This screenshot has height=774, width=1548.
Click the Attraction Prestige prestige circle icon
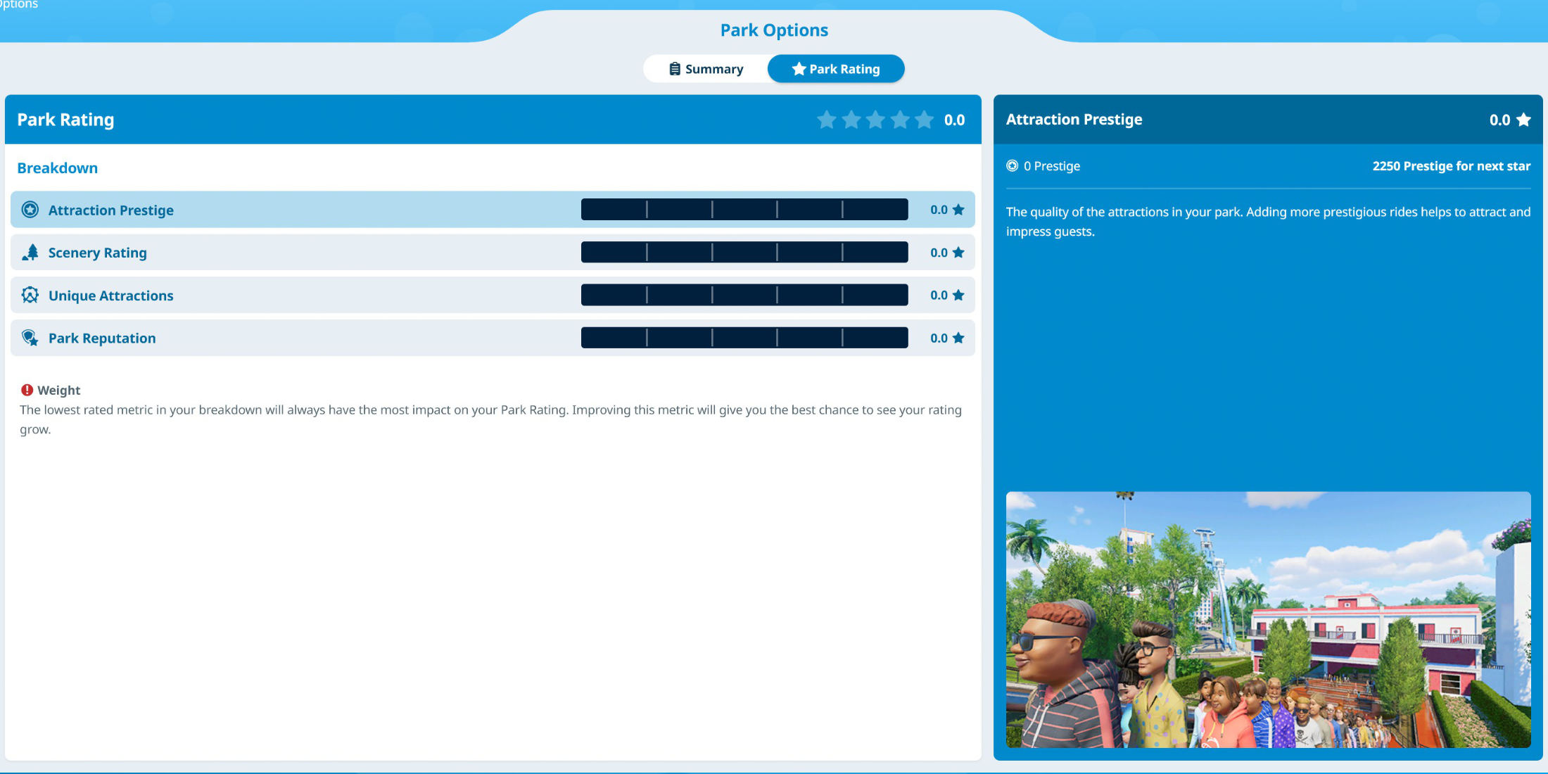(1011, 165)
